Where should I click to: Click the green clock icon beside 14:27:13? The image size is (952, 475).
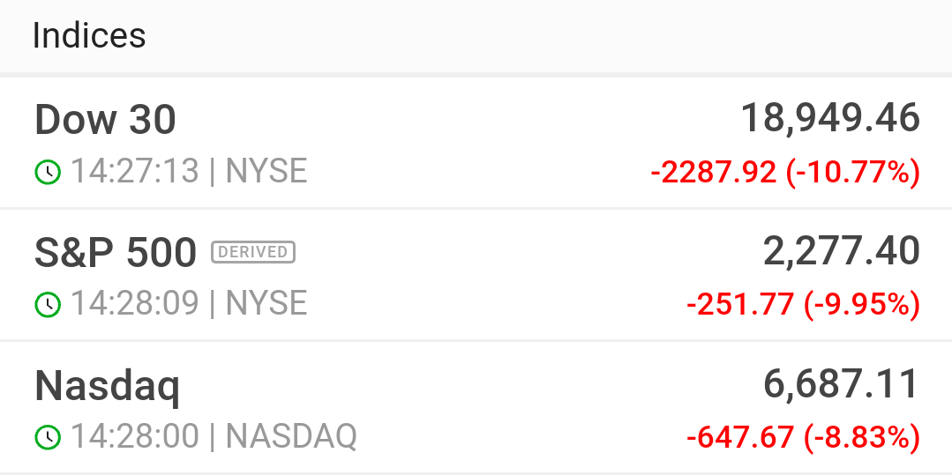tap(48, 172)
